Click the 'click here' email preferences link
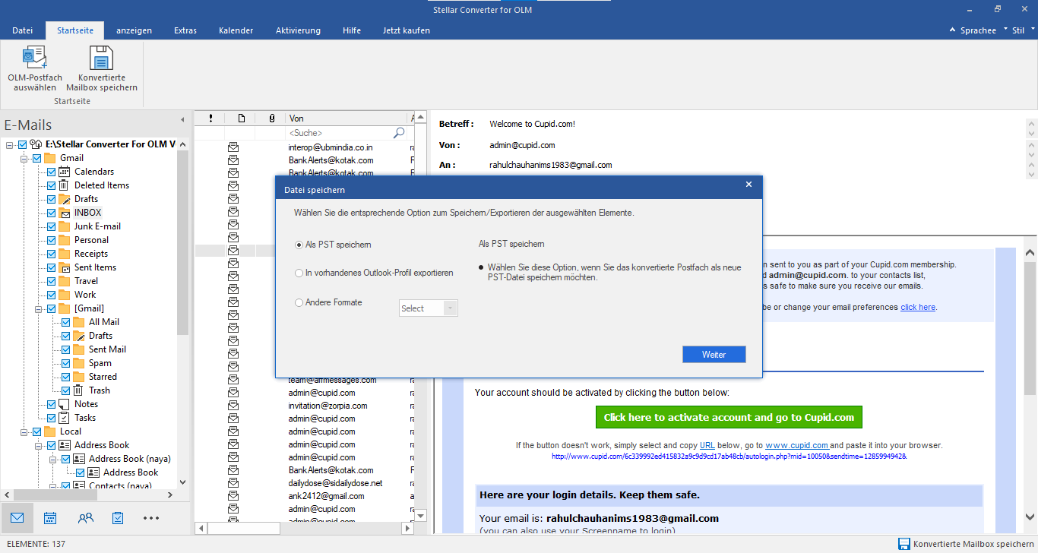Image resolution: width=1038 pixels, height=553 pixels. 917,307
